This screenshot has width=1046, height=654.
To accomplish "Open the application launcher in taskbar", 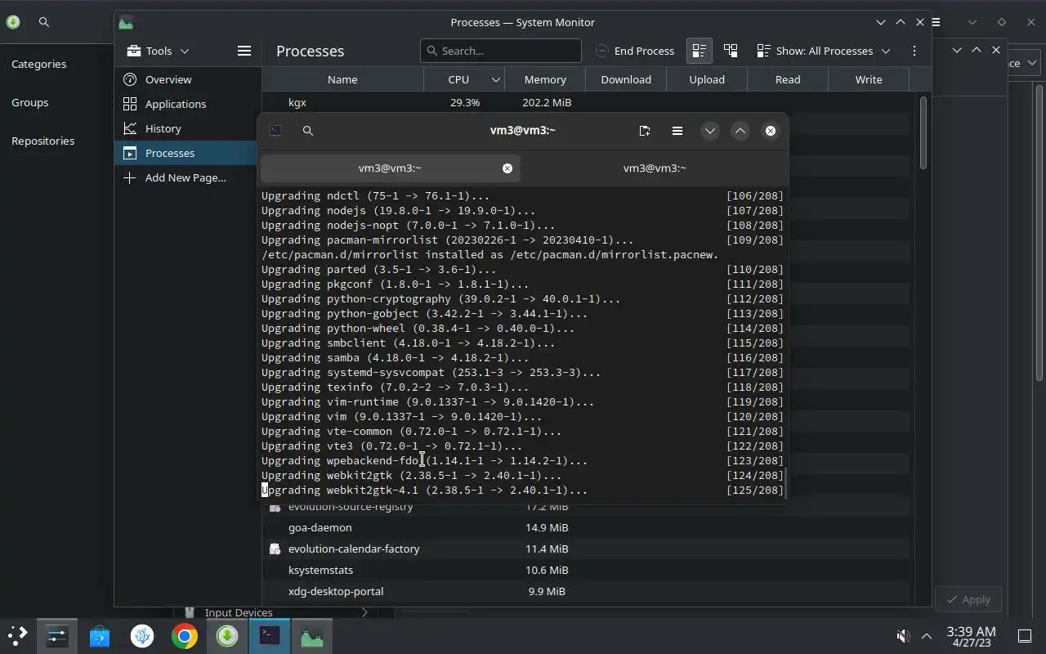I will pos(17,635).
